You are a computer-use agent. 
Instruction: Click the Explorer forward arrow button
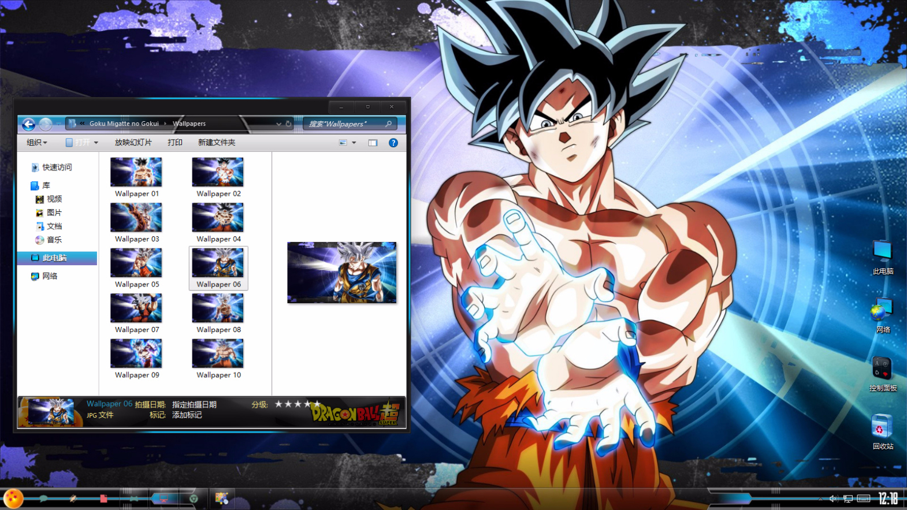(x=45, y=124)
